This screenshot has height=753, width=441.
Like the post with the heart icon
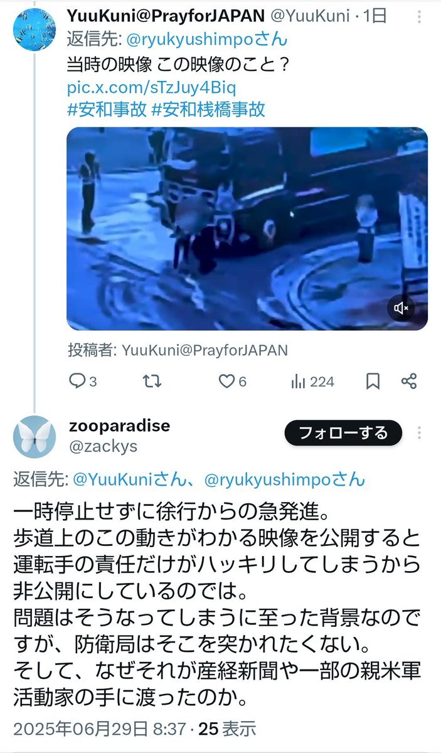coord(231,381)
